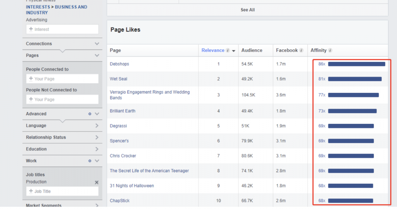This screenshot has height=209, width=397.
Task: Click the Relevance sort arrow
Action: [233, 51]
